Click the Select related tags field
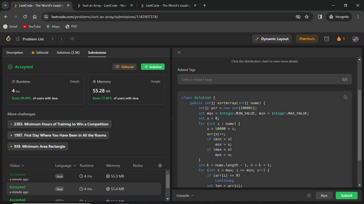Viewport: 364px width, 204px height. 265,79
